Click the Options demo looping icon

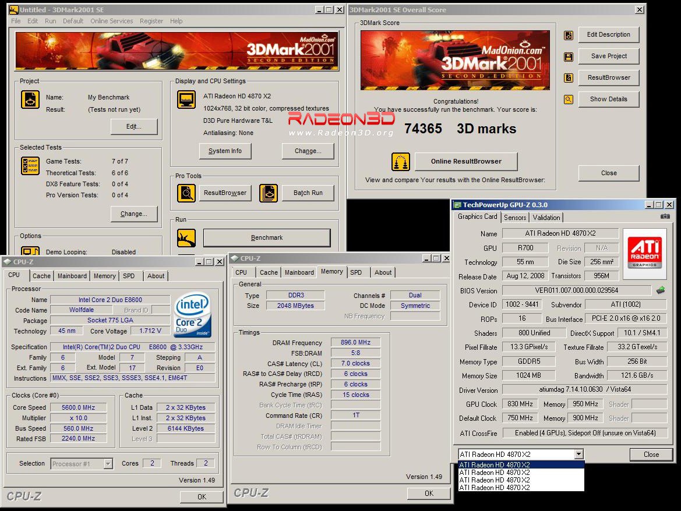point(30,251)
